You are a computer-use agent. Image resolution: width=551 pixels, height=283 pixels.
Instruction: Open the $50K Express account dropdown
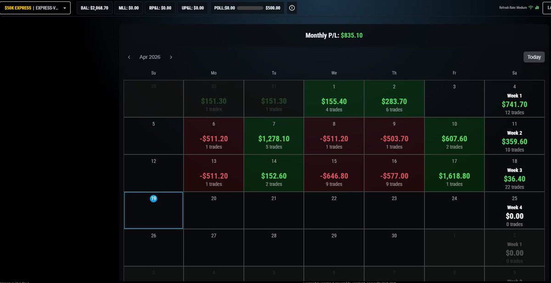tap(35, 8)
